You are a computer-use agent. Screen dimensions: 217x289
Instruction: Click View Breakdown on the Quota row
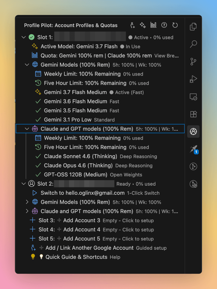click(x=166, y=56)
